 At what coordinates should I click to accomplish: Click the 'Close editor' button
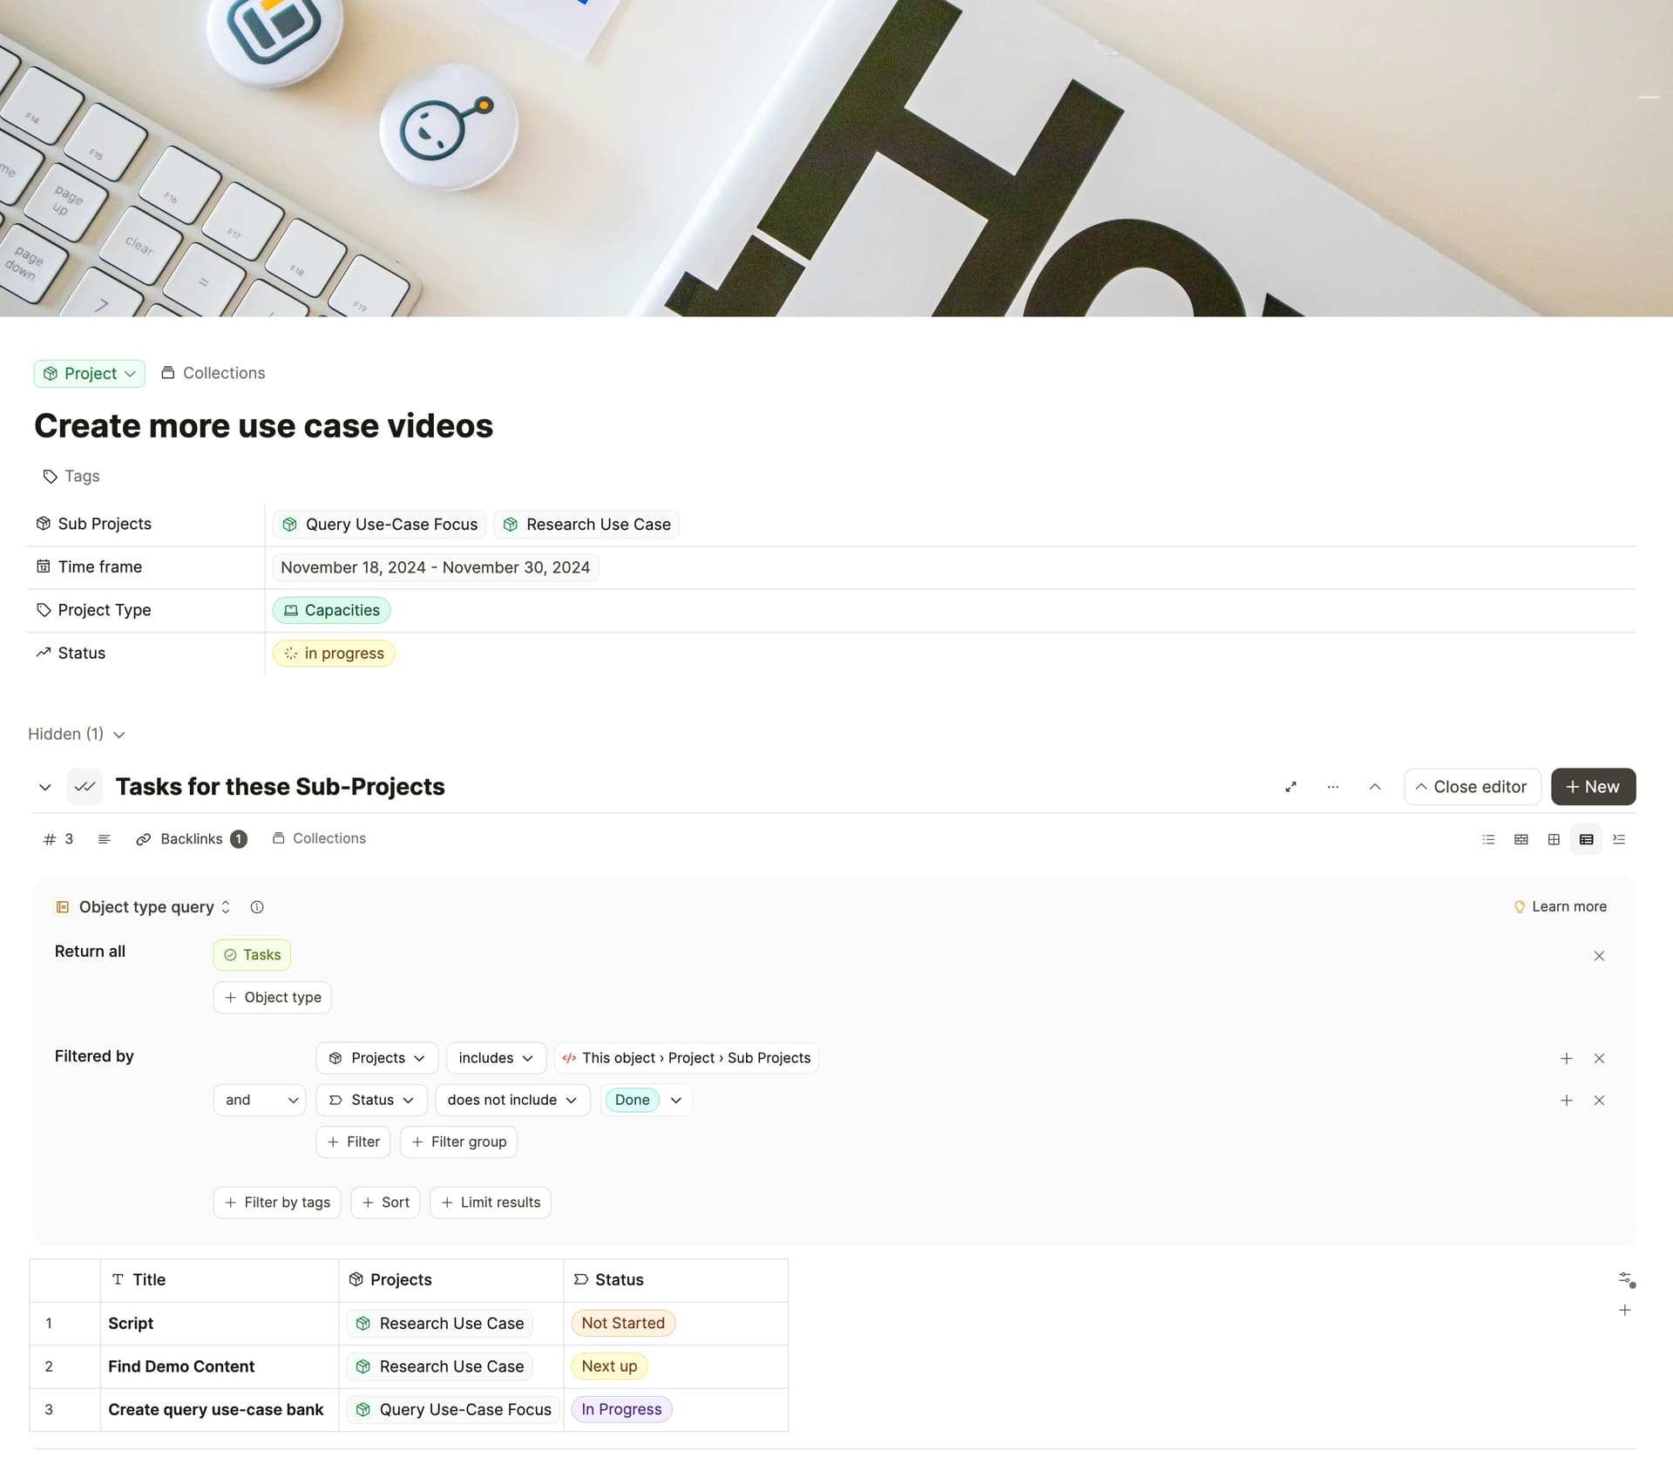[x=1472, y=787]
